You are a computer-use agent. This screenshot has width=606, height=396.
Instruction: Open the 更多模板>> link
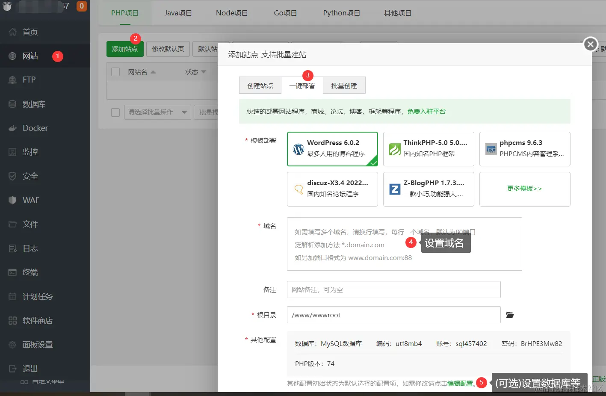[525, 189]
